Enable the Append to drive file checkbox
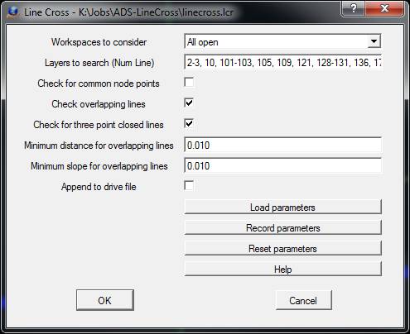 [189, 185]
